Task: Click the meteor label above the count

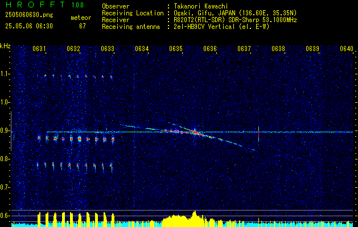Action: click(81, 18)
